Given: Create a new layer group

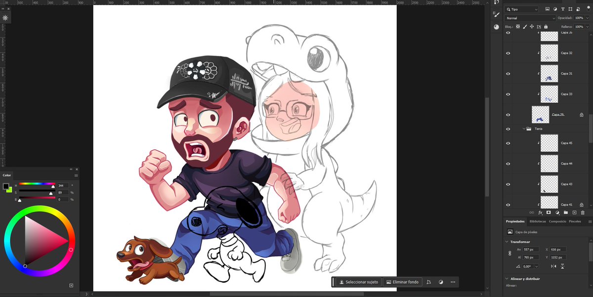Looking at the screenshot, I should point(566,213).
